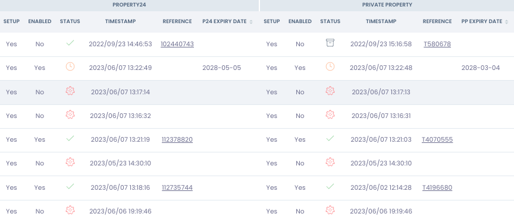Open reference link 112735744
The image size is (514, 223).
pos(177,187)
